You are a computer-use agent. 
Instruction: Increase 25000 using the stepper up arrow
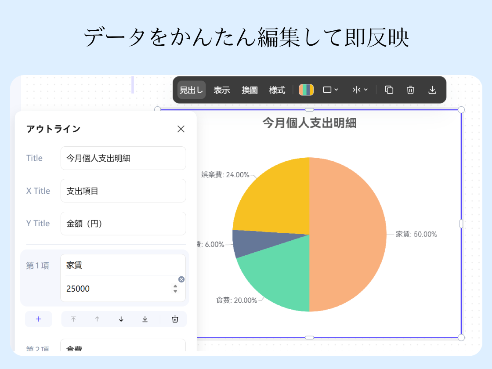[x=176, y=286]
